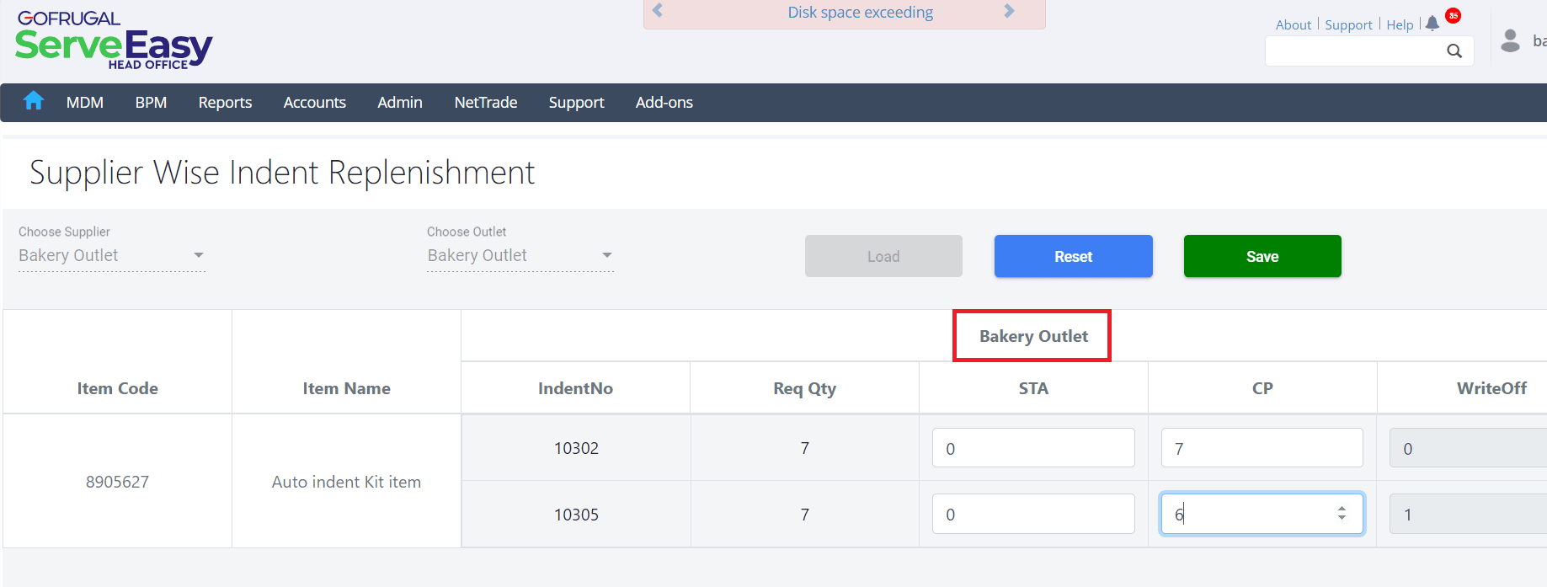Show next alert with right arrow
Image resolution: width=1547 pixels, height=587 pixels.
point(1009,11)
